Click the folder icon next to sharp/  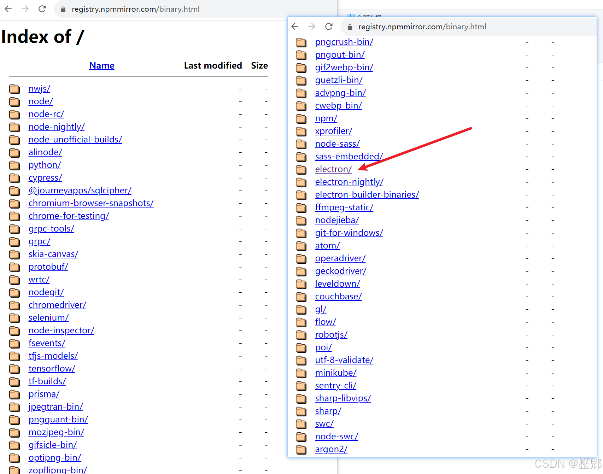tap(301, 411)
